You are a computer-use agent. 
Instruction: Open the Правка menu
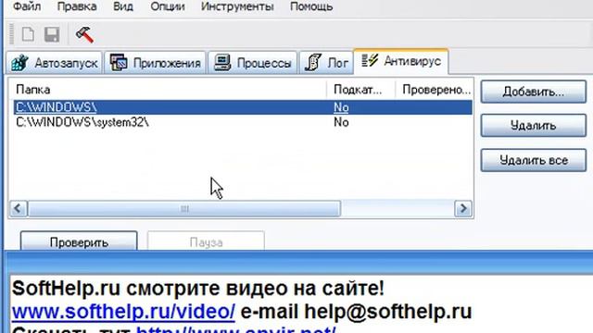(x=77, y=6)
